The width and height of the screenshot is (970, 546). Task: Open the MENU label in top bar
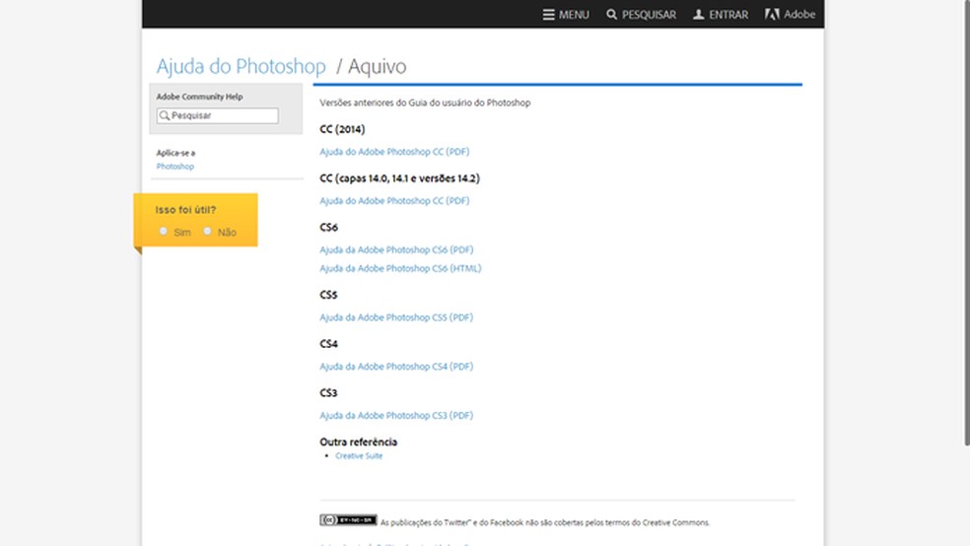pyautogui.click(x=574, y=14)
